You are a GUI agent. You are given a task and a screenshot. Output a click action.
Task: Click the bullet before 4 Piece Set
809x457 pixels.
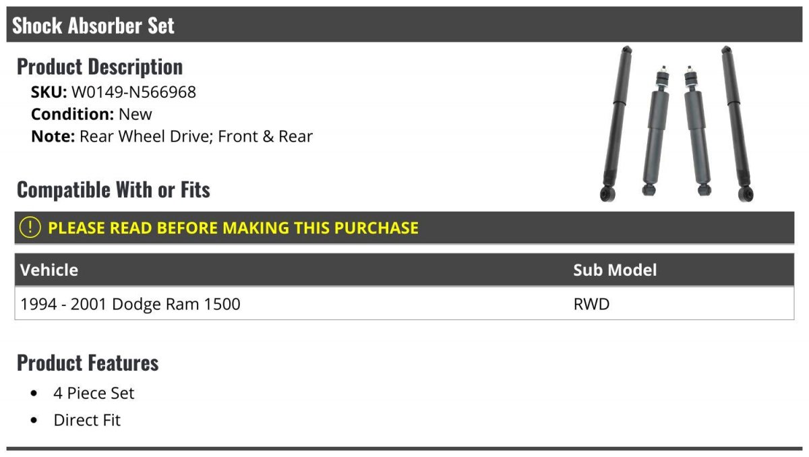34,394
